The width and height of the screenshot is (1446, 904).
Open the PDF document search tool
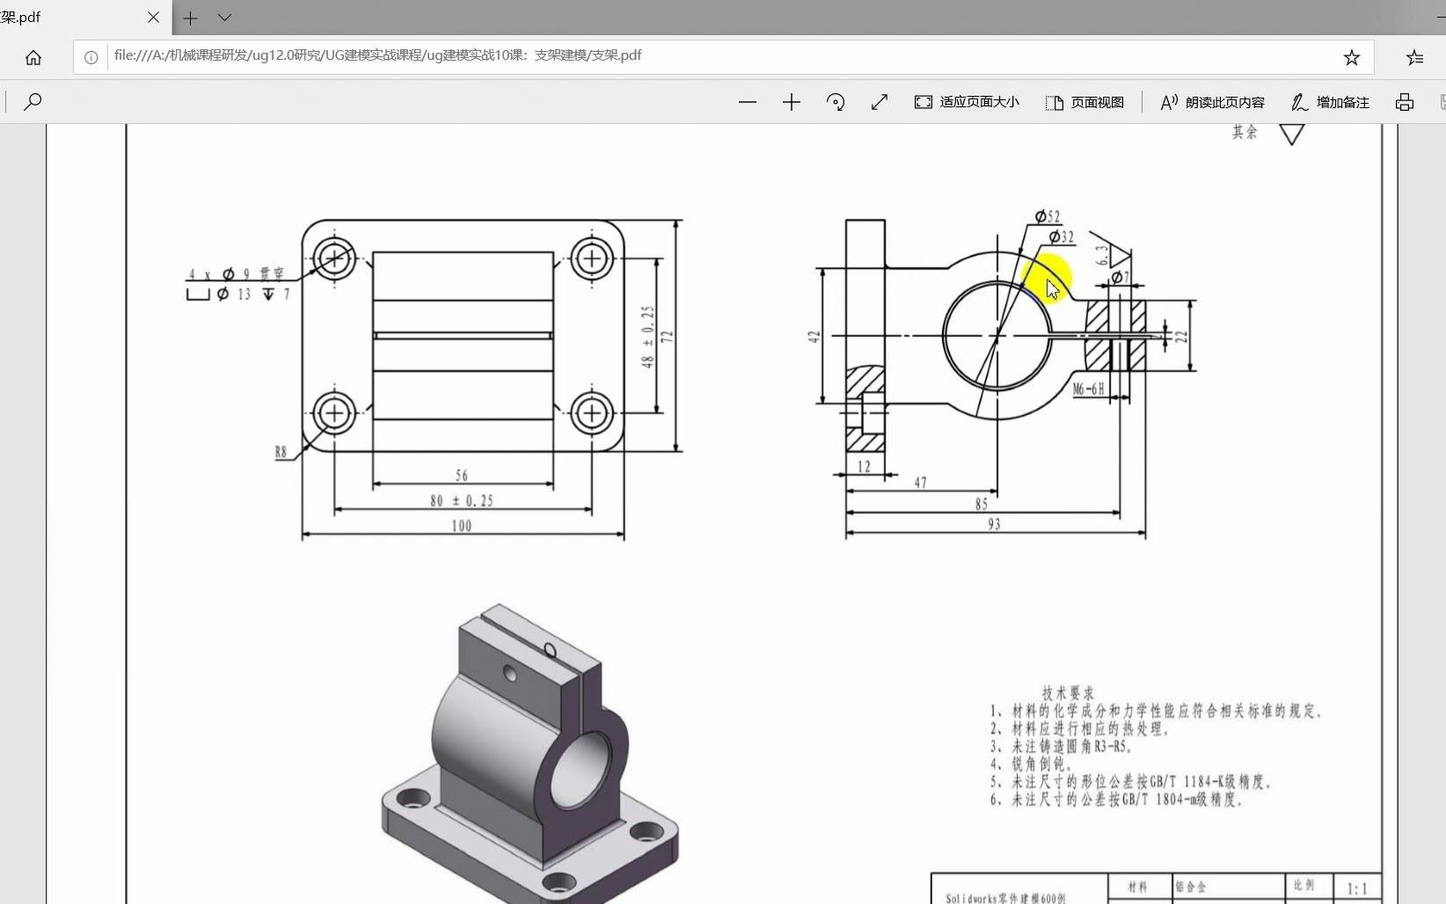pyautogui.click(x=33, y=102)
